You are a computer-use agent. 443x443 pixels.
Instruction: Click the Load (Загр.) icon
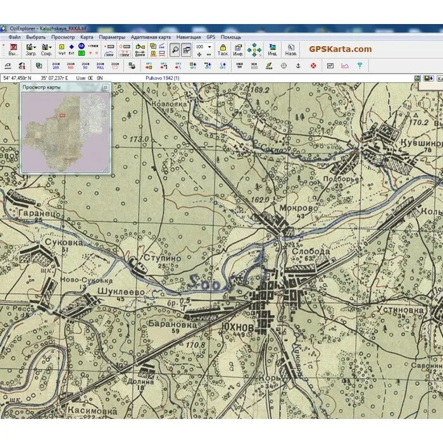(x=29, y=47)
